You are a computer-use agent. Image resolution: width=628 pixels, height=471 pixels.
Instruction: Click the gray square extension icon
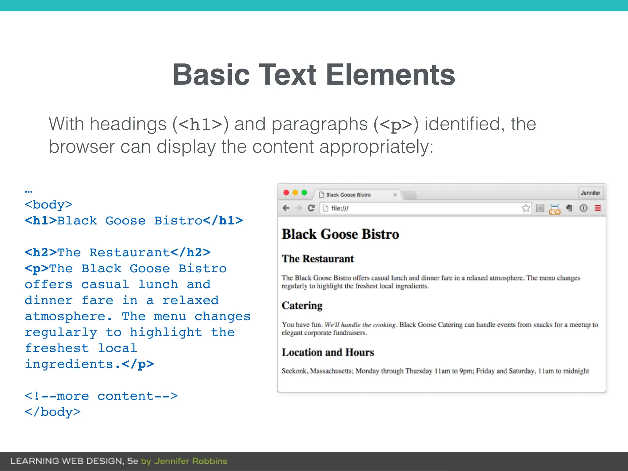(540, 208)
